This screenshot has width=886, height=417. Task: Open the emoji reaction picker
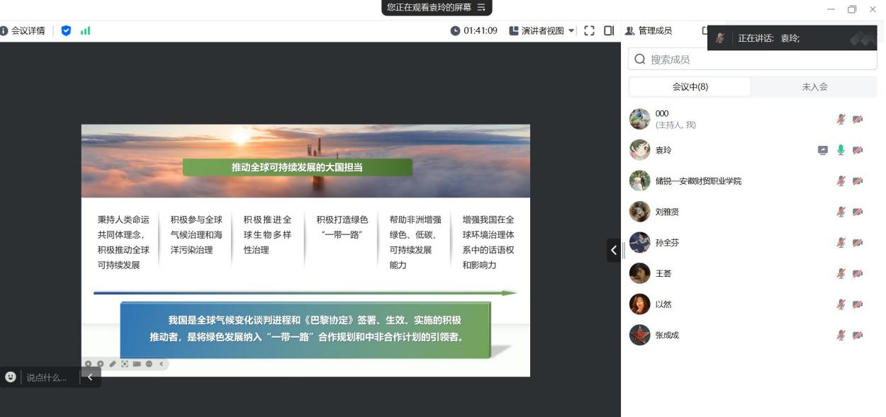pos(11,377)
